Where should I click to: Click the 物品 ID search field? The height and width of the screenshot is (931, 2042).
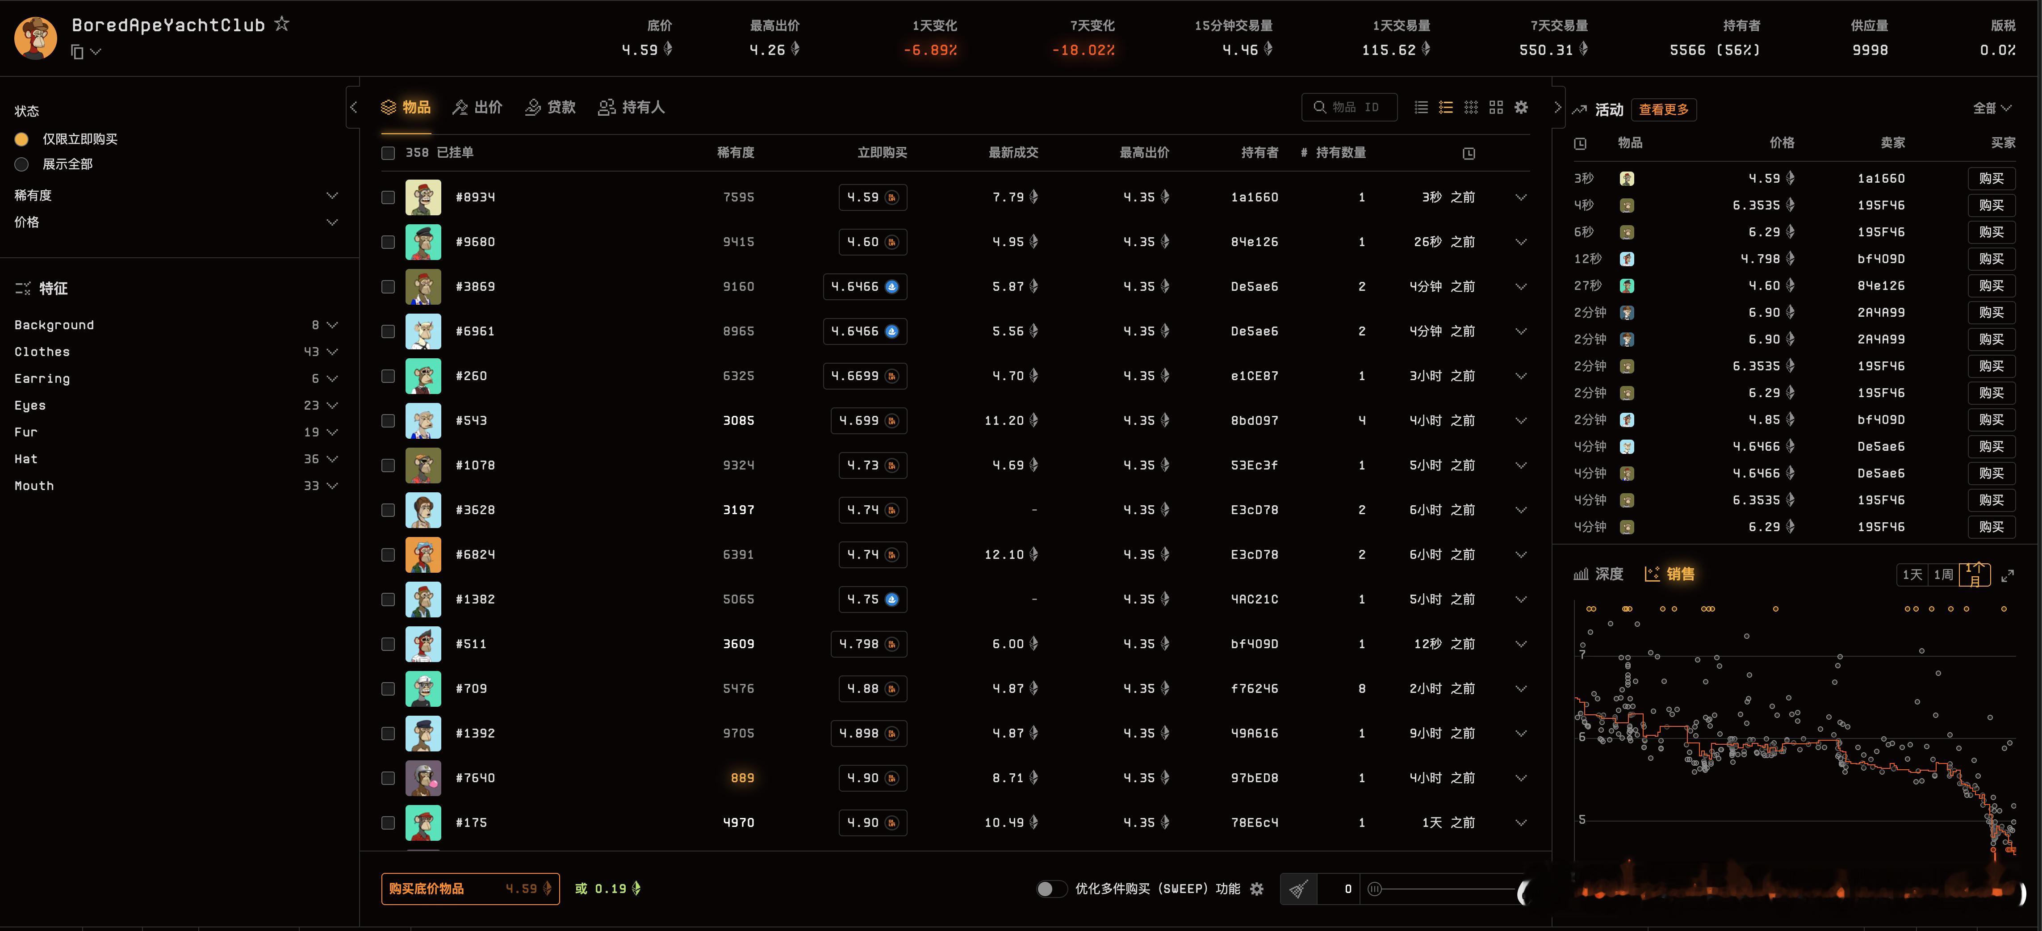[1349, 107]
